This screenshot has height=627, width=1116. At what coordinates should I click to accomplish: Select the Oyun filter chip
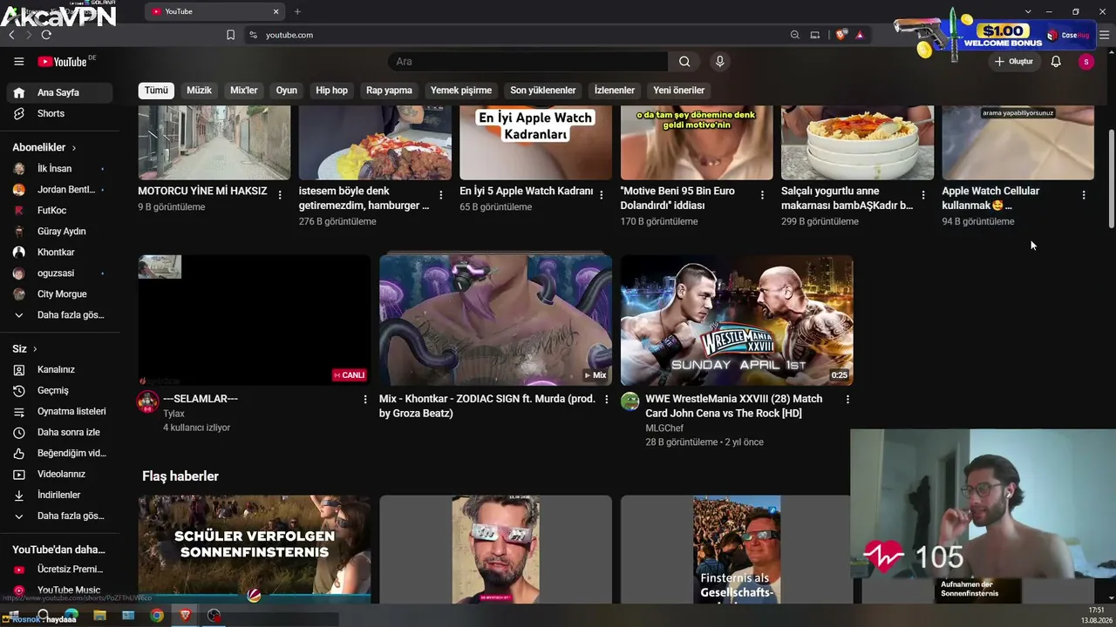pyautogui.click(x=287, y=91)
